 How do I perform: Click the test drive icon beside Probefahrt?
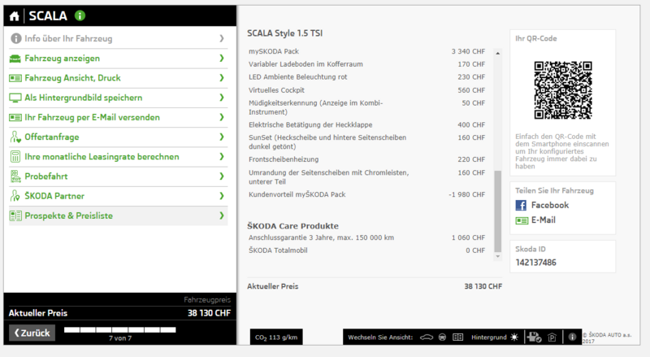pyautogui.click(x=15, y=176)
